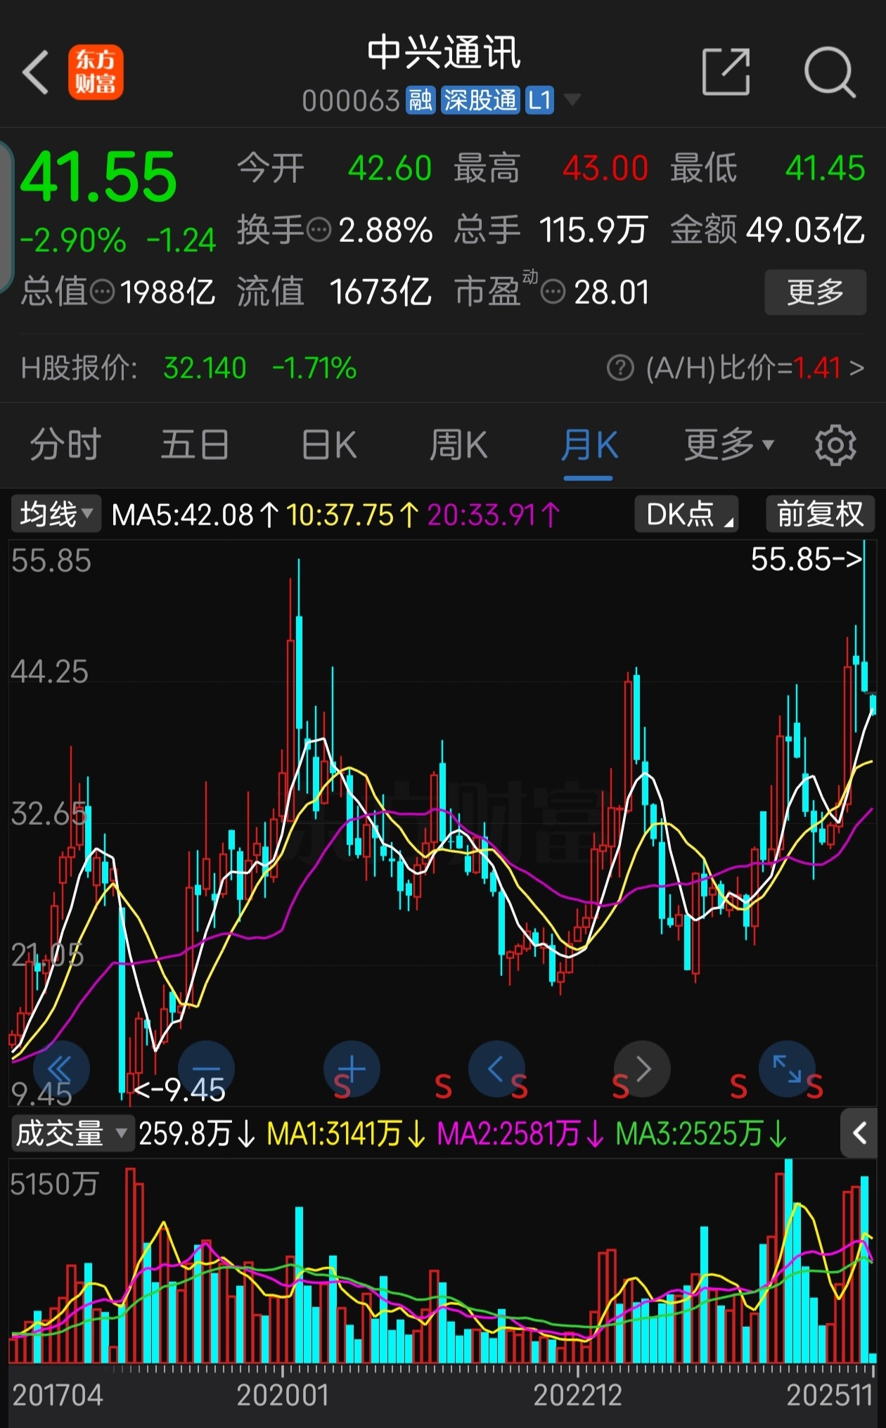Switch to the 五日 tab
The height and width of the screenshot is (1428, 886).
pos(195,445)
